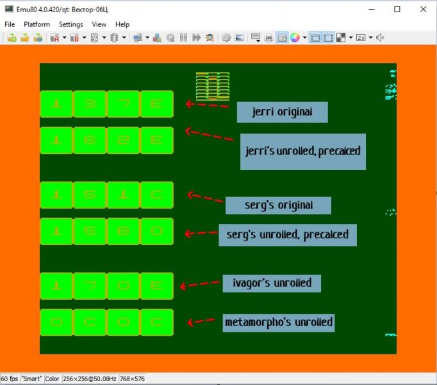Click the colored blocks platform icon
This screenshot has height=385, width=437.
pyautogui.click(x=158, y=38)
